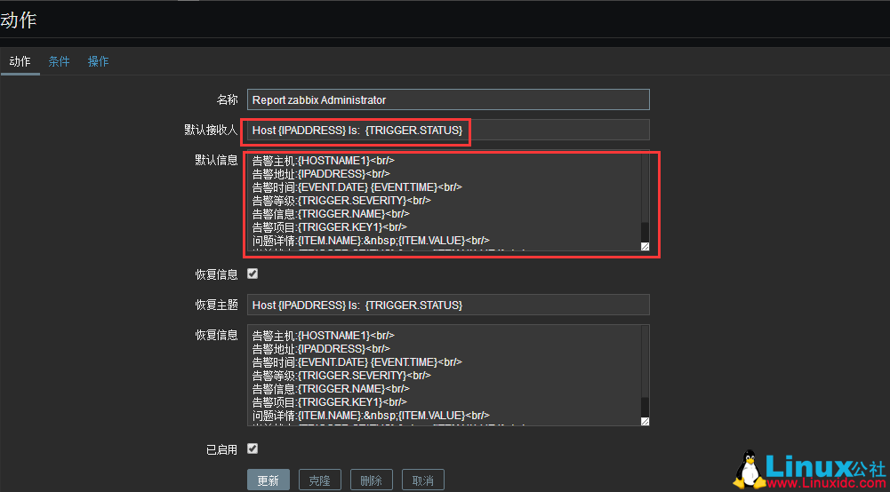This screenshot has width=890, height=492.
Task: Click the 默认信息 text area resize handle
Action: [x=645, y=247]
